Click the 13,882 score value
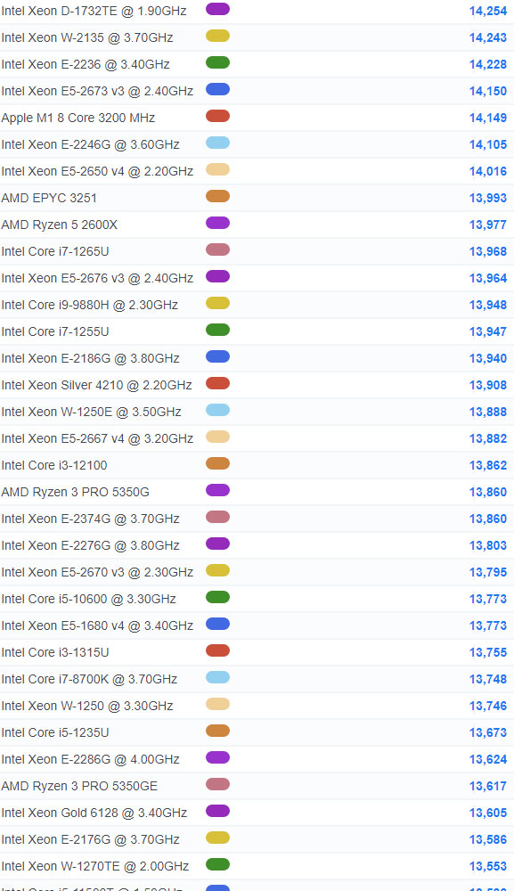The image size is (514, 891). point(488,438)
